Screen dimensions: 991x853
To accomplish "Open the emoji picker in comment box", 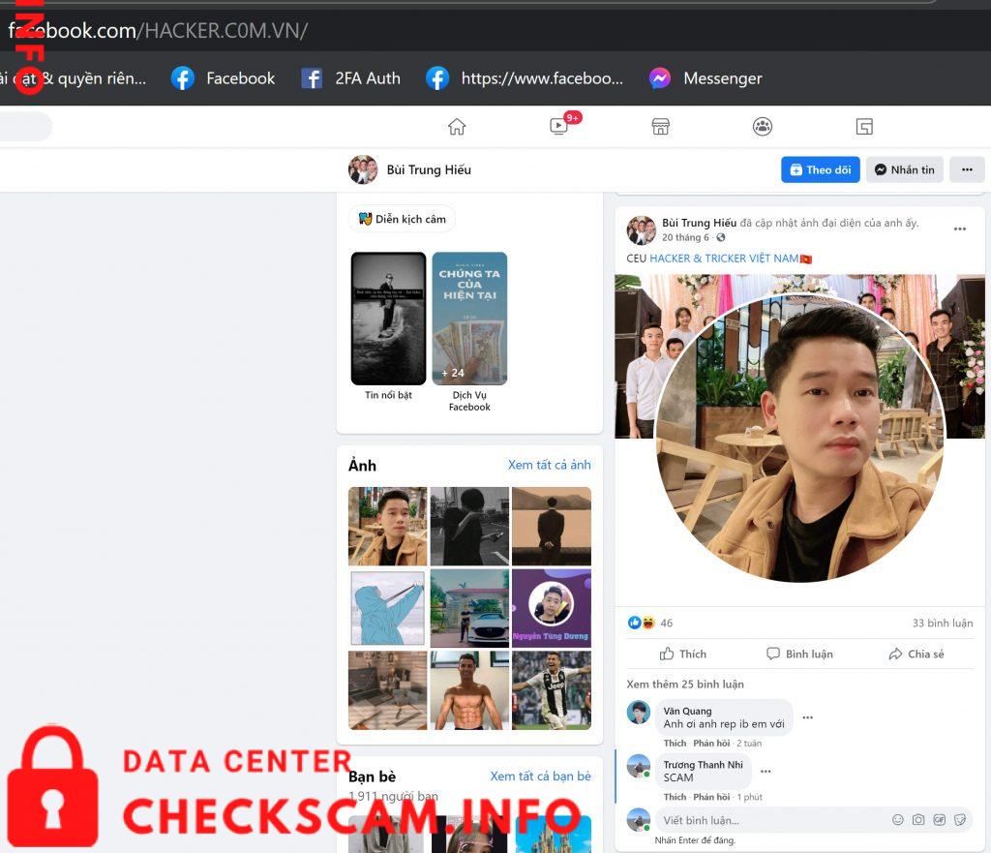I will tap(897, 820).
